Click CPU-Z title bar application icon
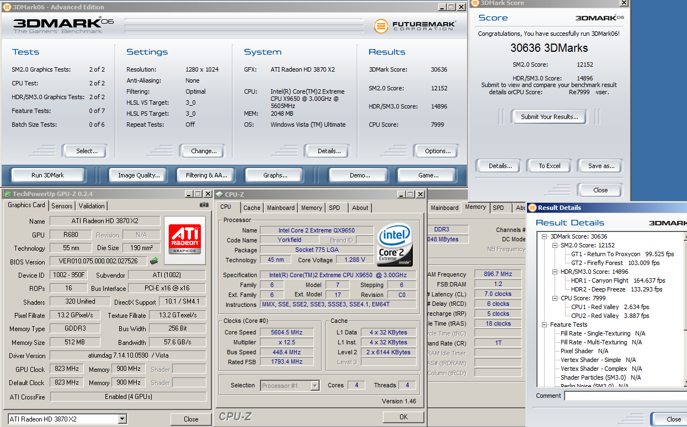Image resolution: width=687 pixels, height=427 pixels. click(219, 194)
